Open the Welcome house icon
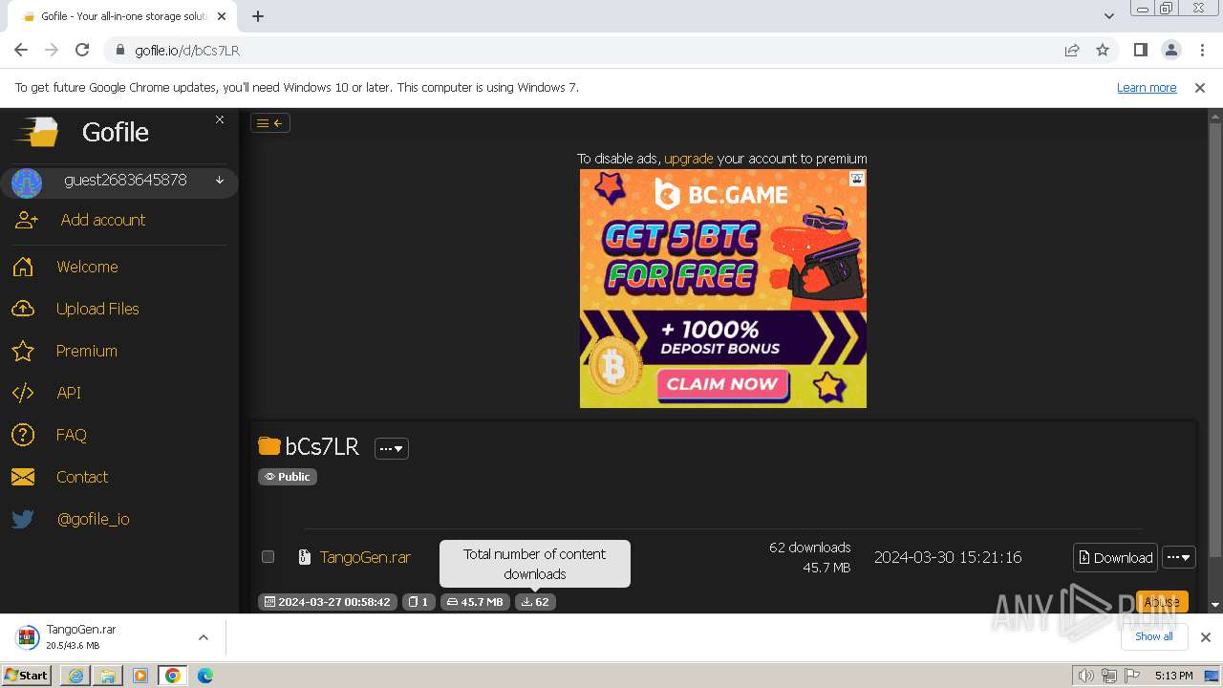This screenshot has height=688, width=1223. point(23,267)
